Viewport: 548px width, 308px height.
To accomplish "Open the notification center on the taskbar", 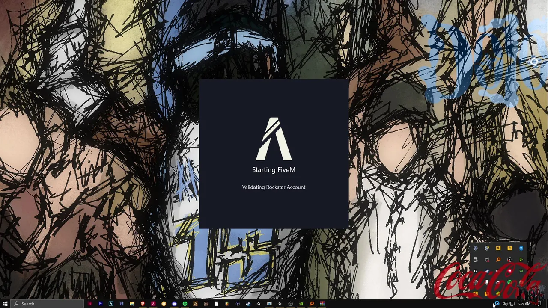I will (539, 304).
